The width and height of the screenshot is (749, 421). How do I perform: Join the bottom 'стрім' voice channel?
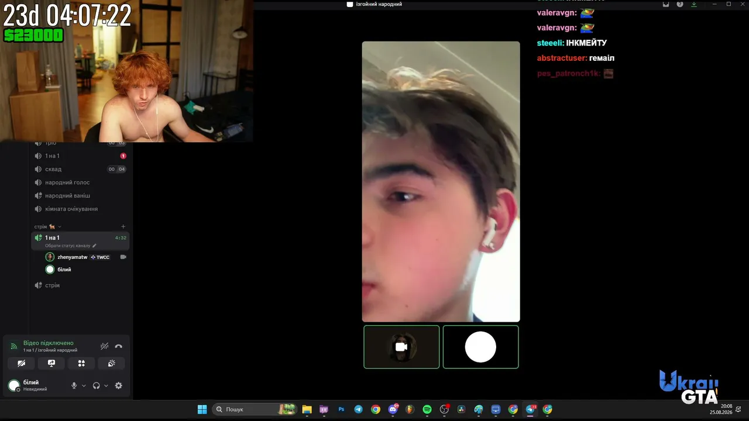[x=80, y=285]
